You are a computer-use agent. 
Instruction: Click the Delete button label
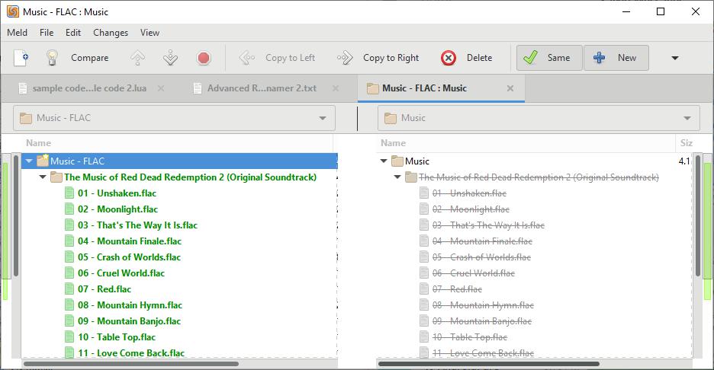(x=480, y=58)
